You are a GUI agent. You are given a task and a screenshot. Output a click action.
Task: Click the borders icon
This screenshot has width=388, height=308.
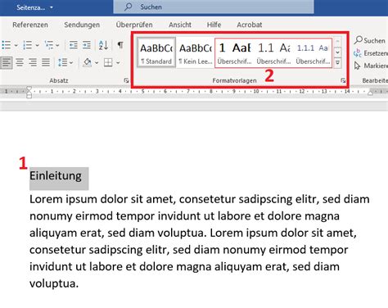coord(108,62)
